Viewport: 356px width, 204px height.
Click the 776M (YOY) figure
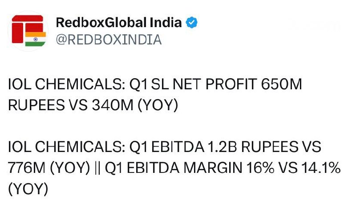tap(49, 168)
